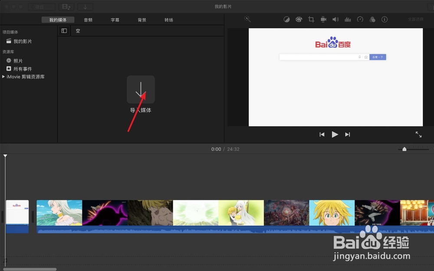Show clip information

(385, 20)
